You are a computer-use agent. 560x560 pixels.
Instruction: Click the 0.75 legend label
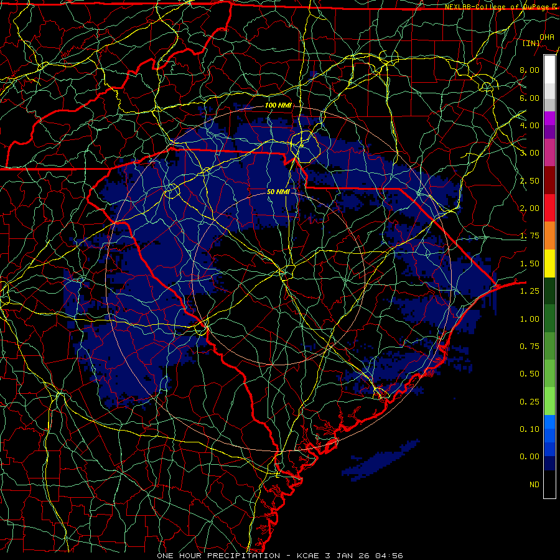pyautogui.click(x=530, y=347)
